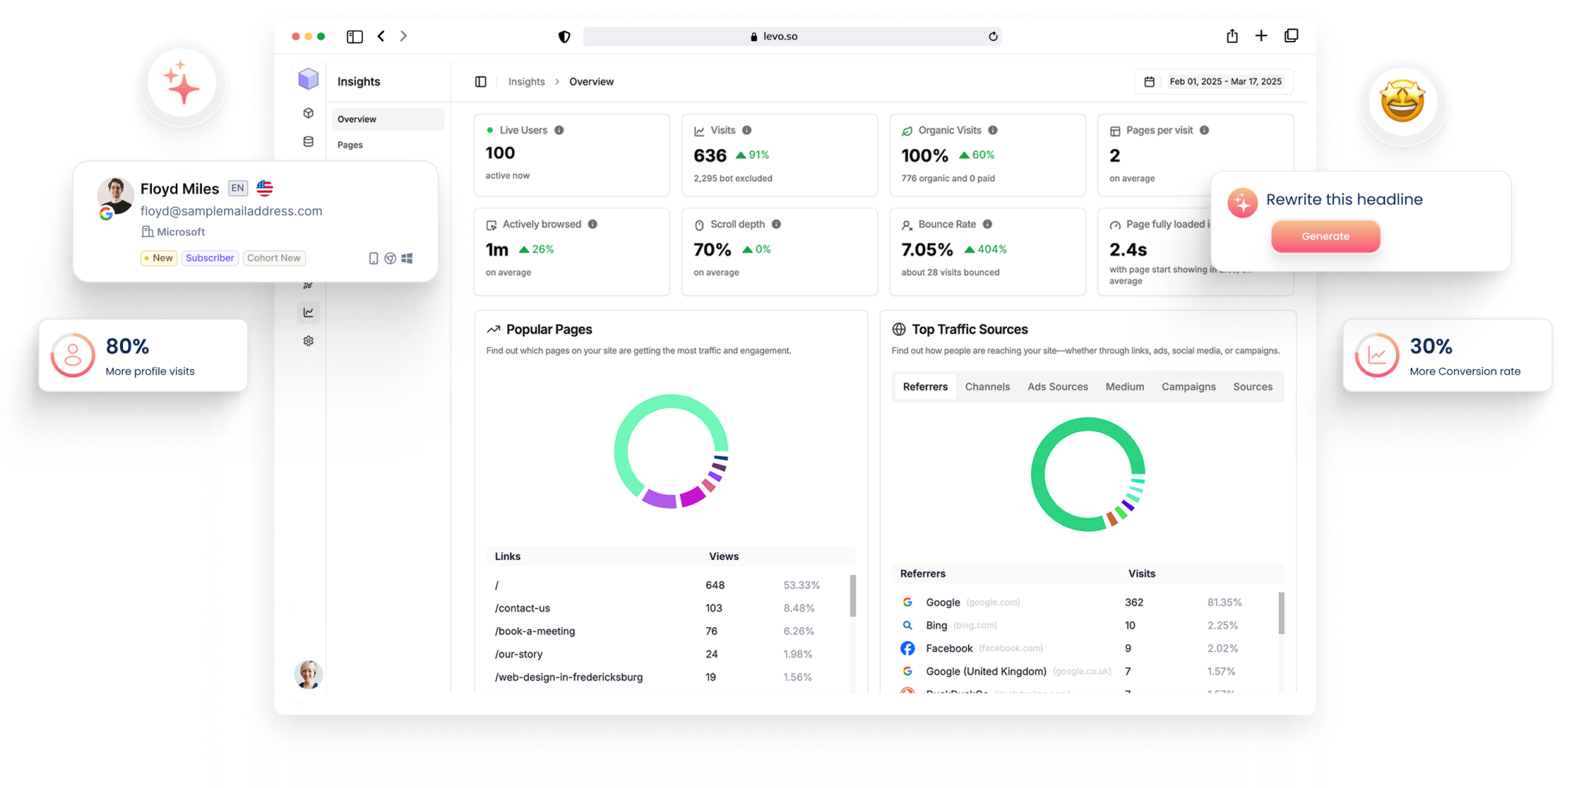The height and width of the screenshot is (788, 1591).
Task: Click info icon next to Live Users
Action: point(559,130)
